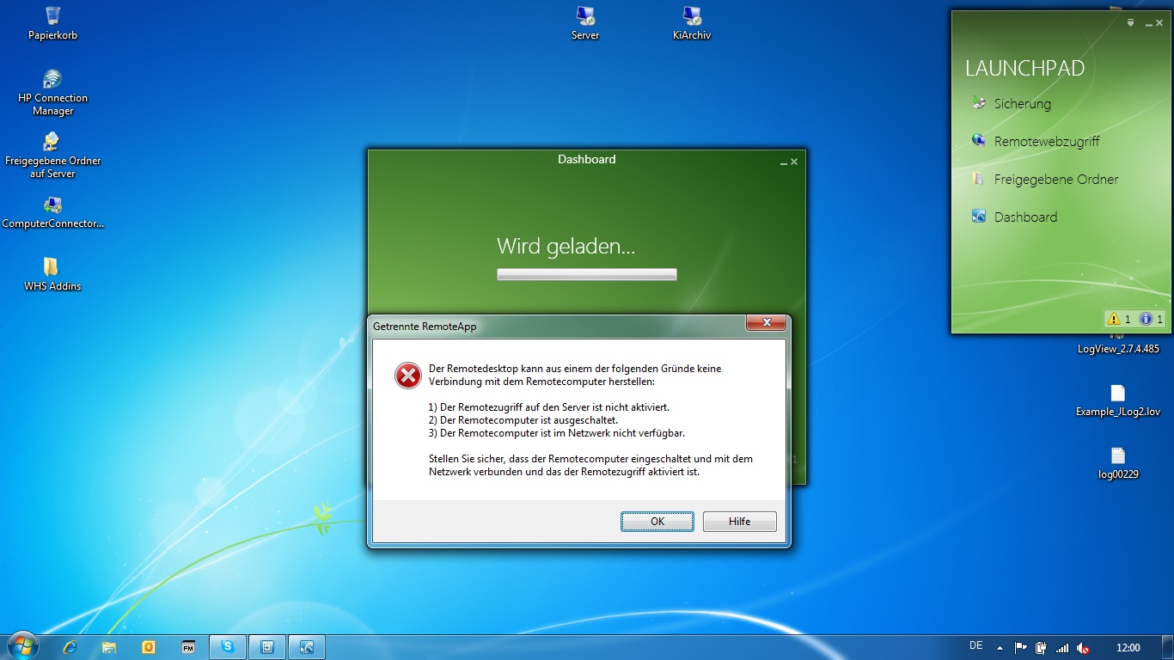Image resolution: width=1174 pixels, height=660 pixels.
Task: Open Windows Explorer from the taskbar
Action: (x=109, y=647)
